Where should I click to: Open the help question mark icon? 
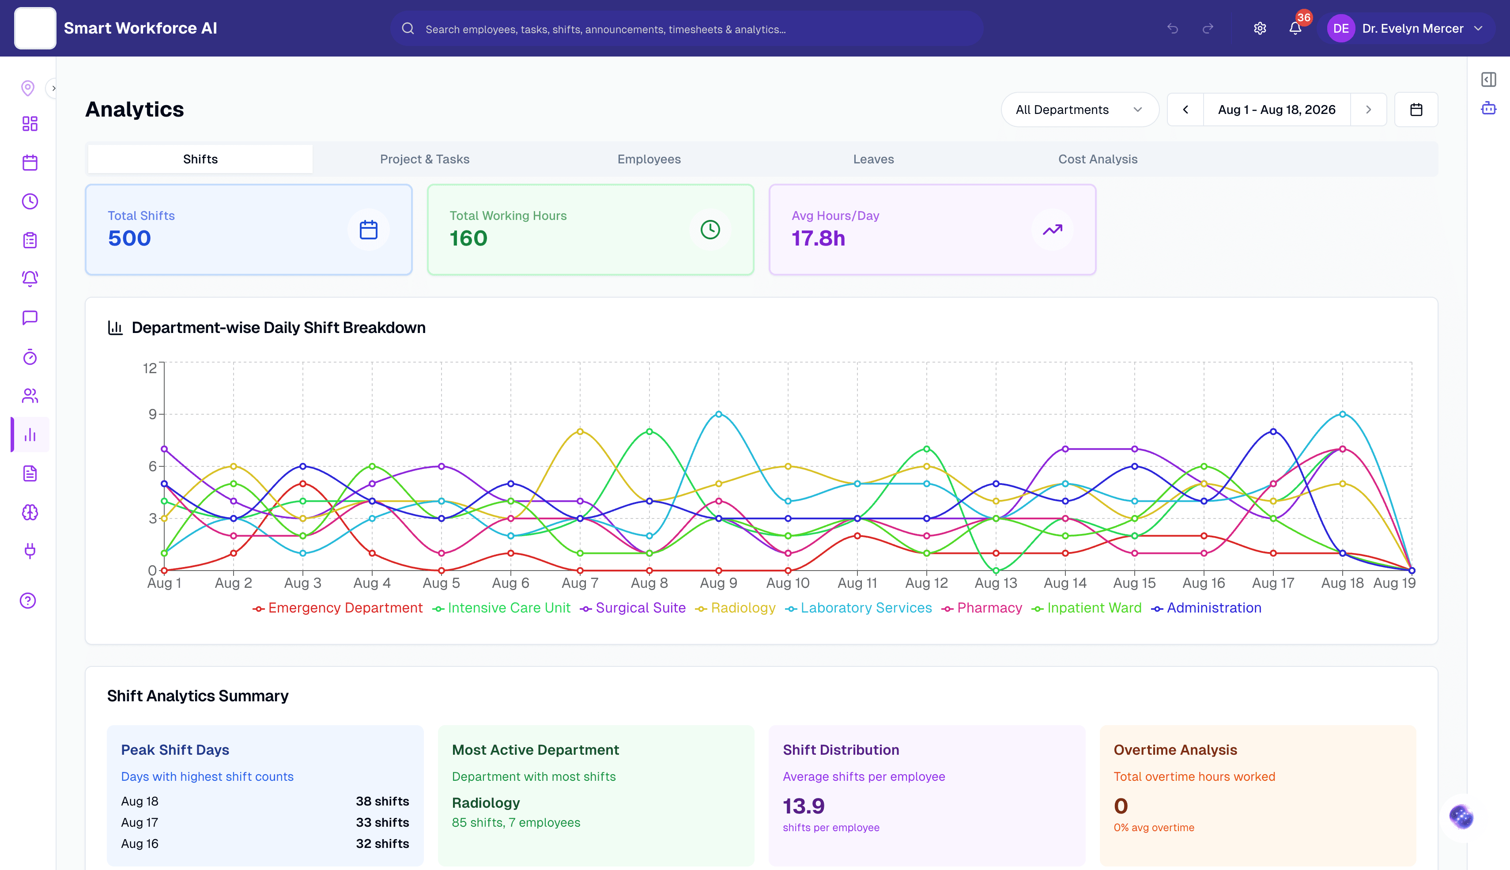coord(28,601)
